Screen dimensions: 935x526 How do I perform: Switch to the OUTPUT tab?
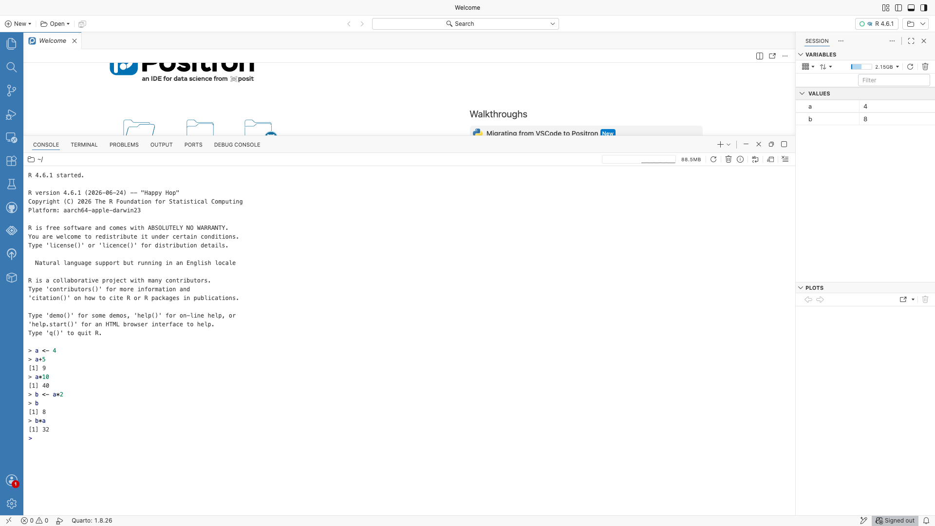(x=162, y=145)
